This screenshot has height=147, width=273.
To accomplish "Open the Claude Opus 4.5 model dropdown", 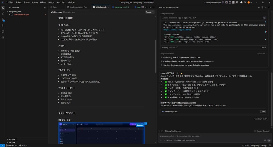I will [x=185, y=140].
